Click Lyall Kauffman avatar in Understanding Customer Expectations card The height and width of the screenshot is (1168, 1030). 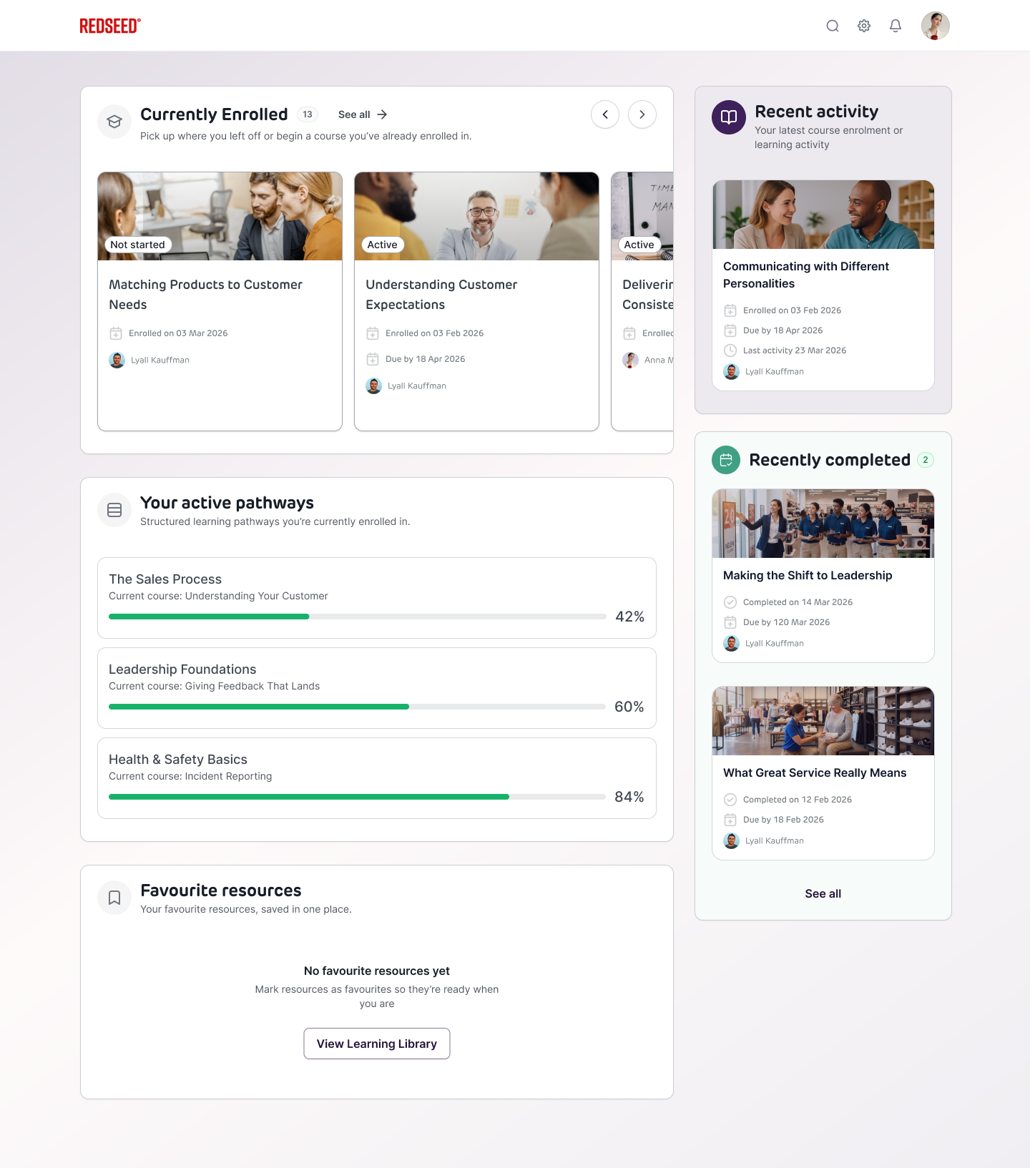[x=374, y=386]
